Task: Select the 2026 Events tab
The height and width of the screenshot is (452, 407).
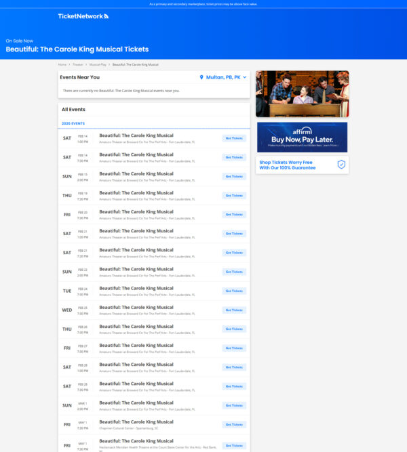Action: [x=73, y=123]
